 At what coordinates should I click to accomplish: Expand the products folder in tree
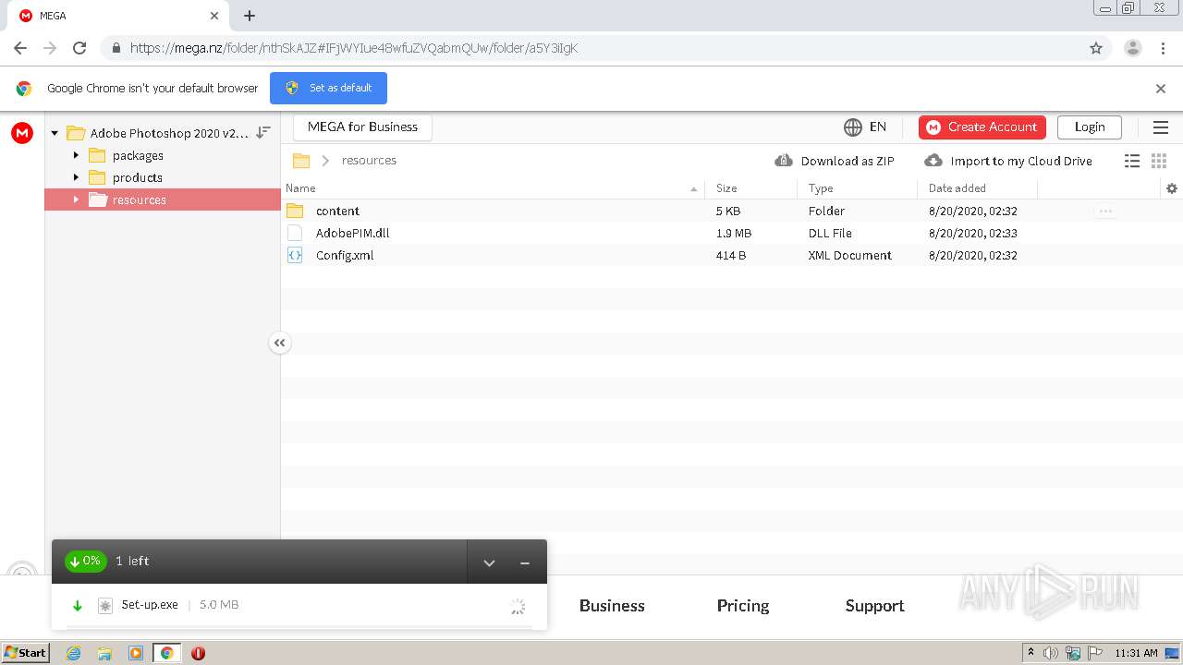pyautogui.click(x=76, y=177)
